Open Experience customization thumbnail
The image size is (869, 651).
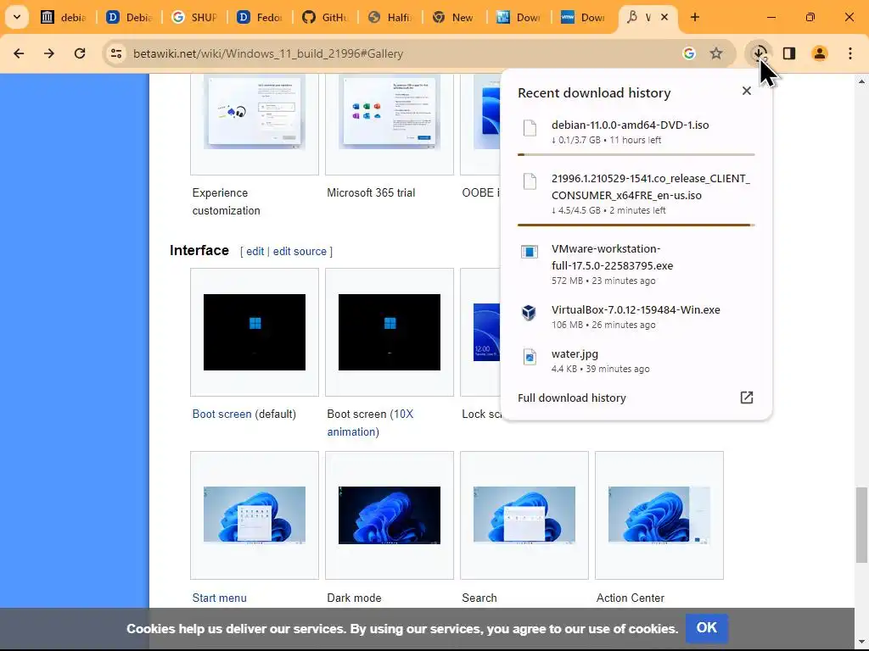point(255,113)
